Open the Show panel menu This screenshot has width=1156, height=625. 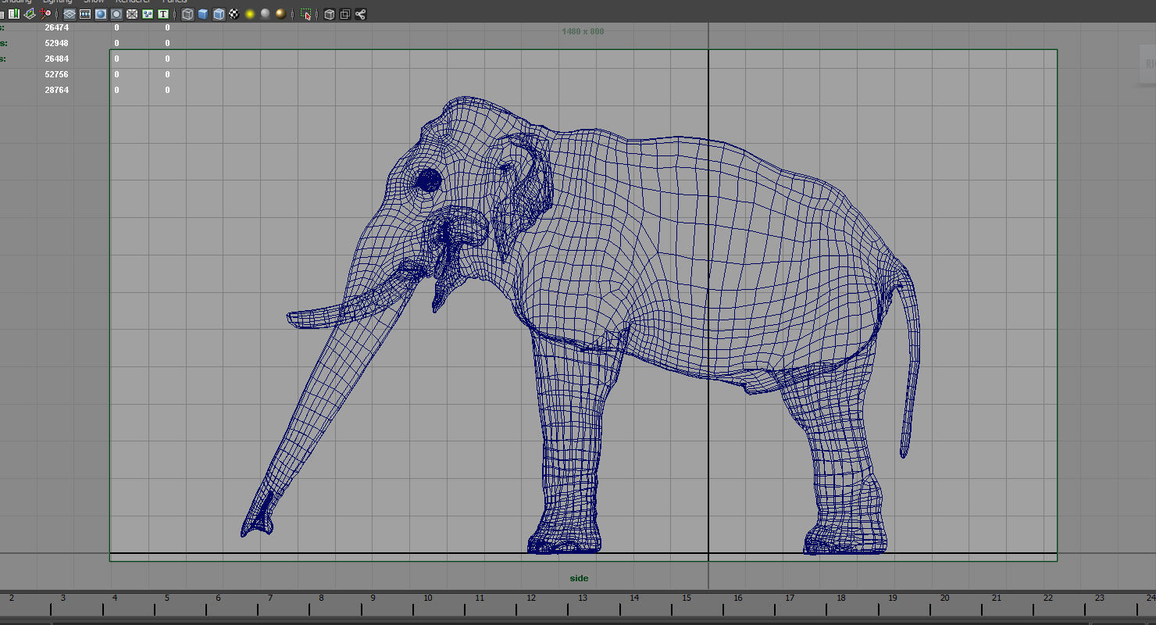click(x=94, y=2)
